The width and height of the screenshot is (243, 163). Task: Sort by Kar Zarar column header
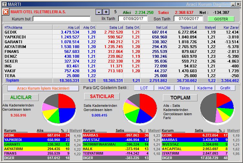pos(228,27)
